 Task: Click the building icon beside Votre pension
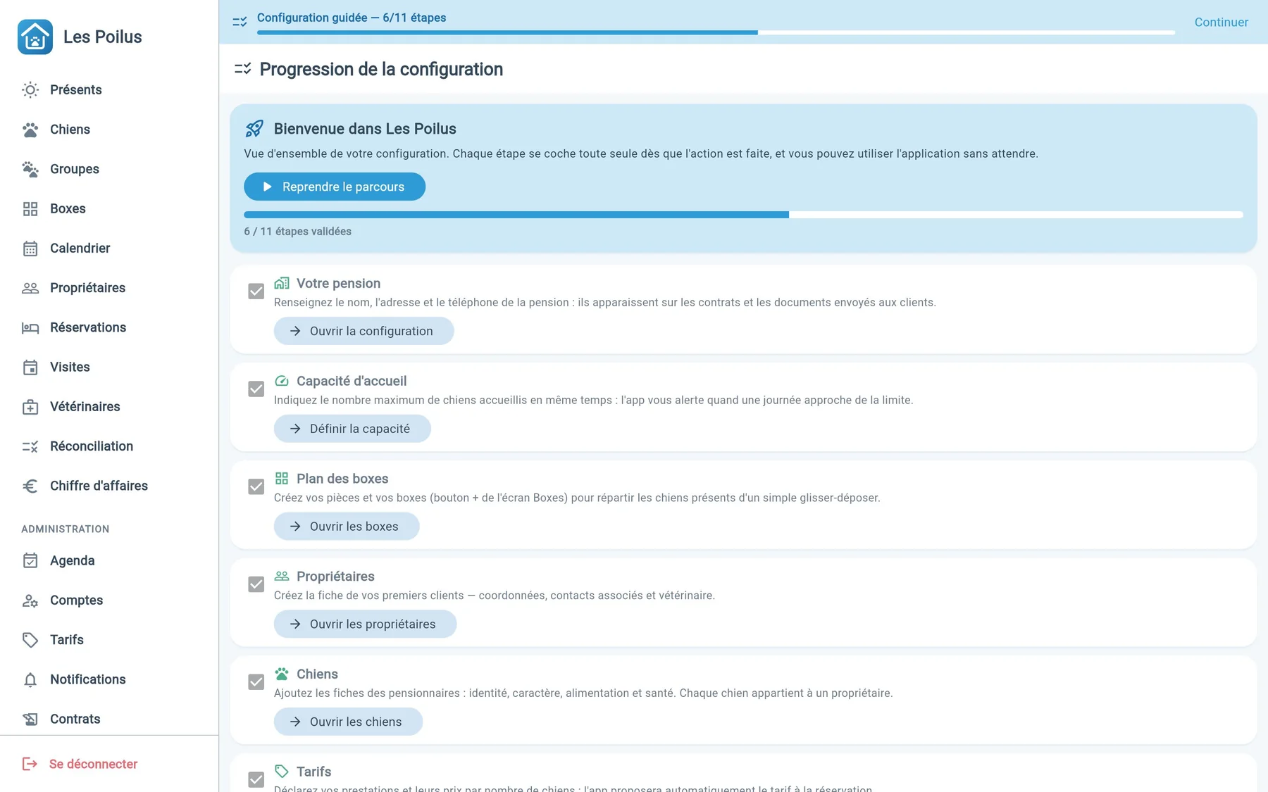[x=282, y=283]
